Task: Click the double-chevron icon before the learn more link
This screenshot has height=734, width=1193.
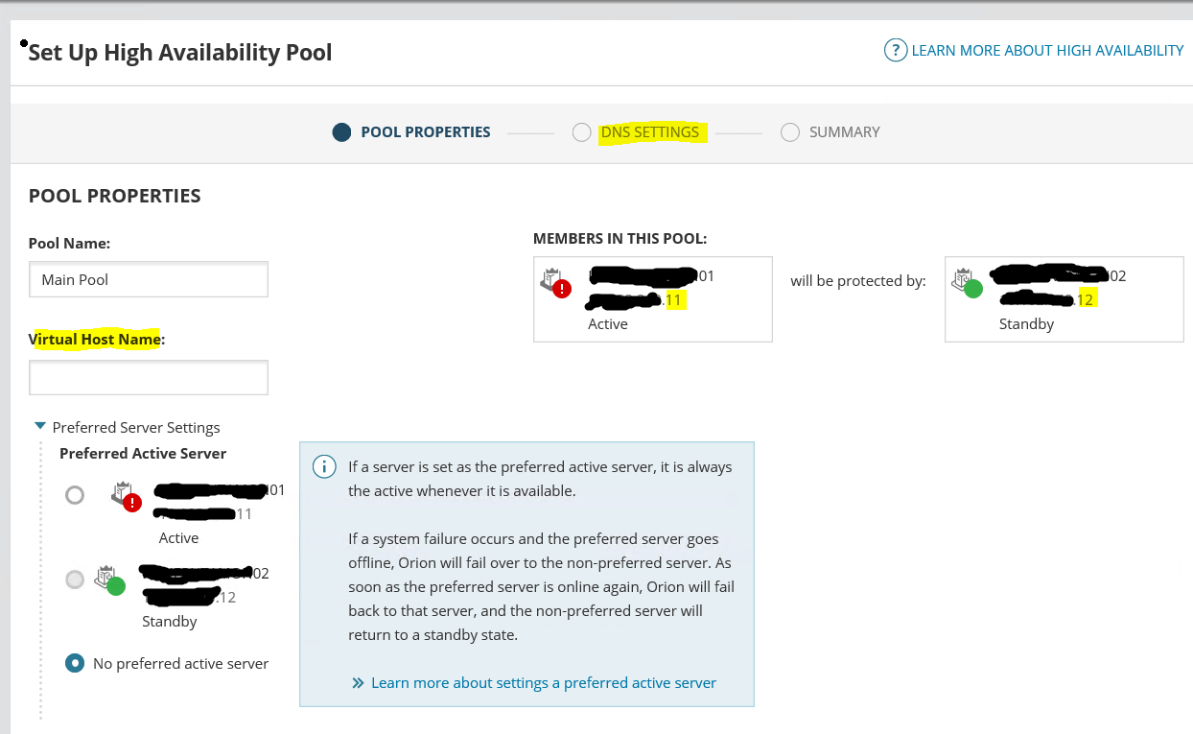Action: pos(355,682)
